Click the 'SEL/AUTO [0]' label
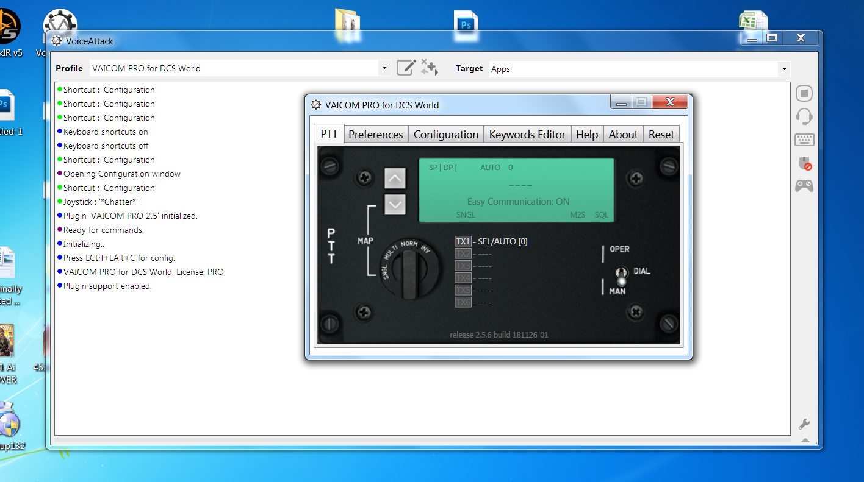 503,241
